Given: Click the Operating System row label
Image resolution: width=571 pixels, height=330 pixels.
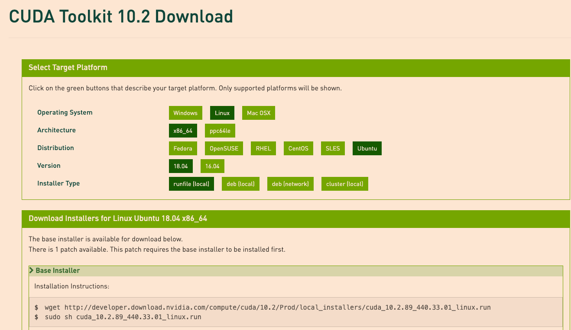Looking at the screenshot, I should coord(65,112).
